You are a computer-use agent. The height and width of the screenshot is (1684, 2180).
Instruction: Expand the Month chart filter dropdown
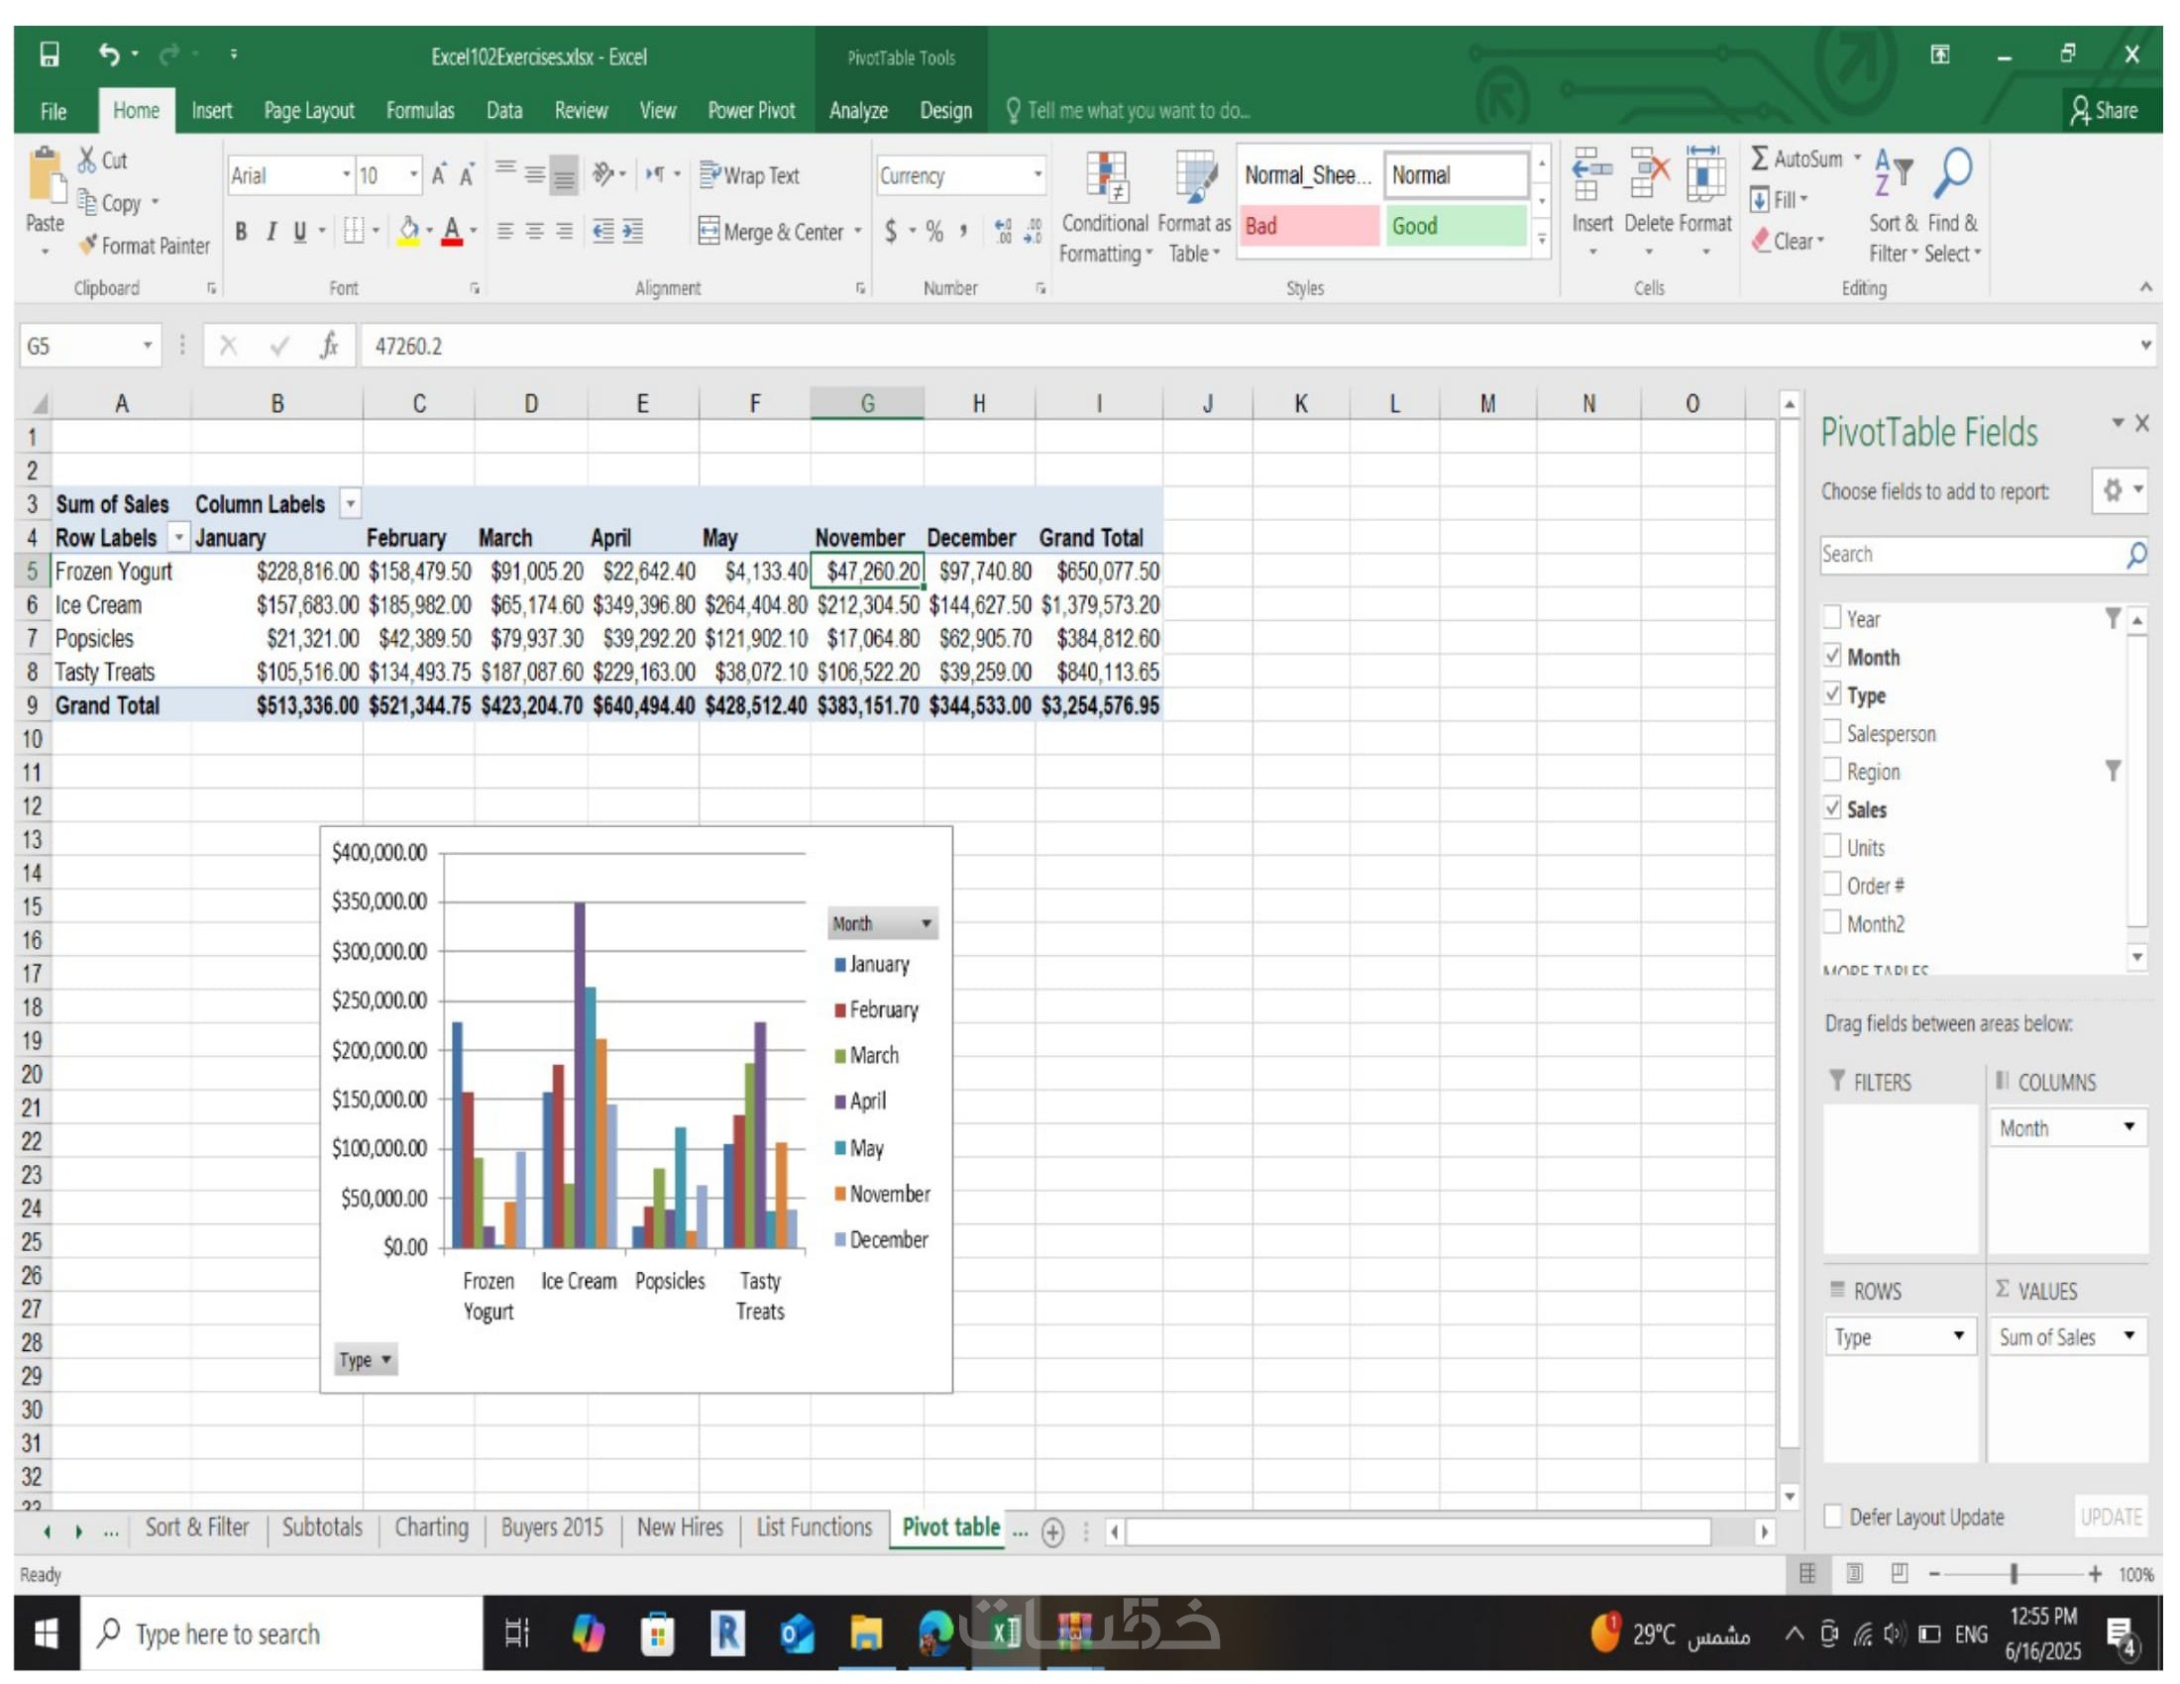(926, 924)
